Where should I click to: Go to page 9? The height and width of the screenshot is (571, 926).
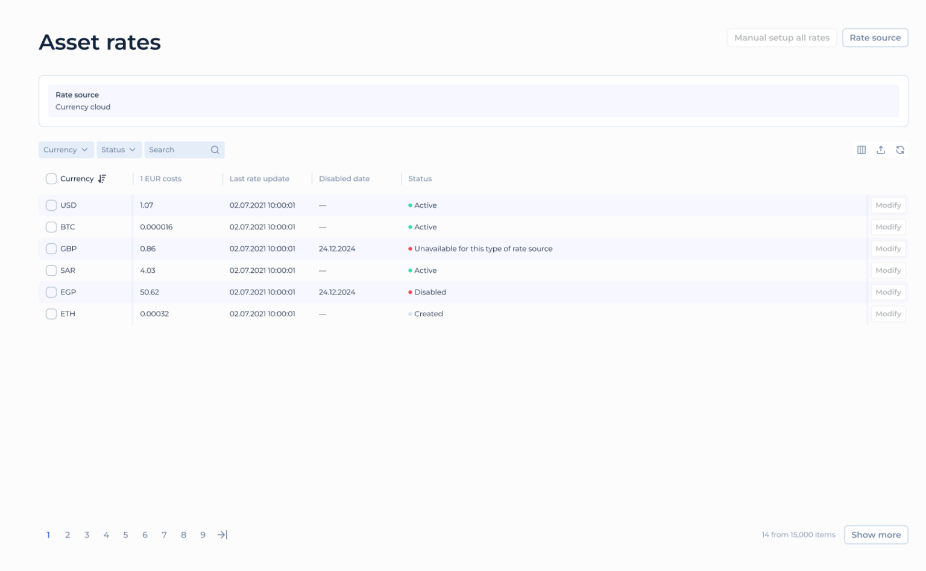click(203, 534)
